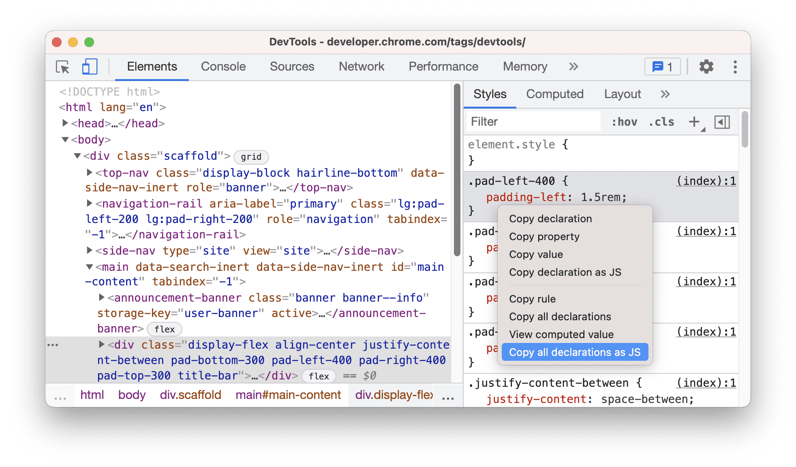Image resolution: width=796 pixels, height=467 pixels.
Task: Click the Elements panel tab
Action: 153,66
